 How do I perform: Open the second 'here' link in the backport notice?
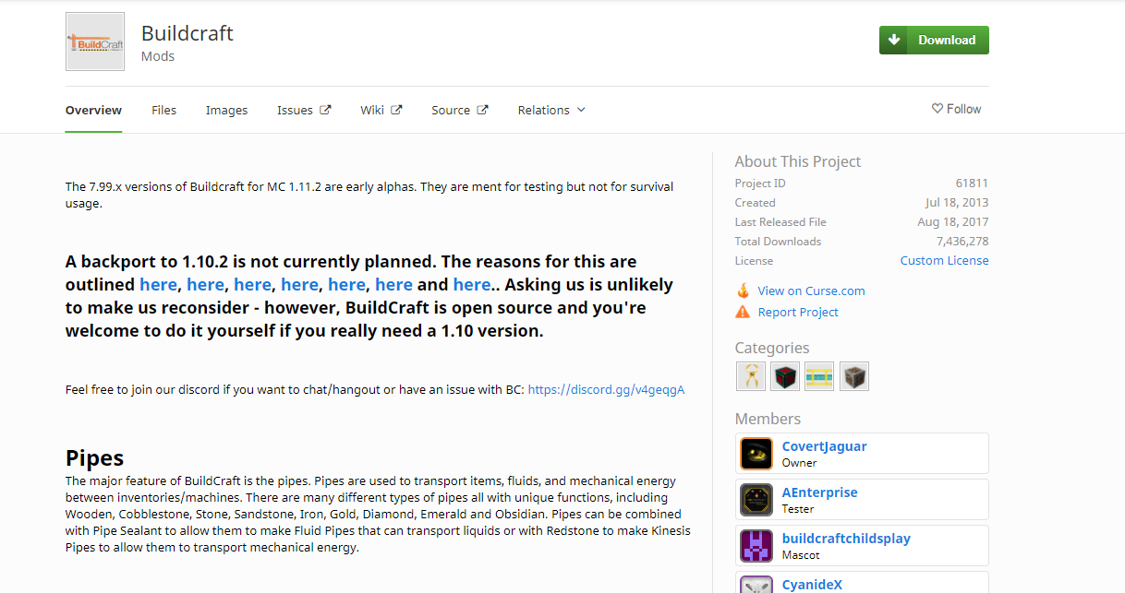[205, 285]
